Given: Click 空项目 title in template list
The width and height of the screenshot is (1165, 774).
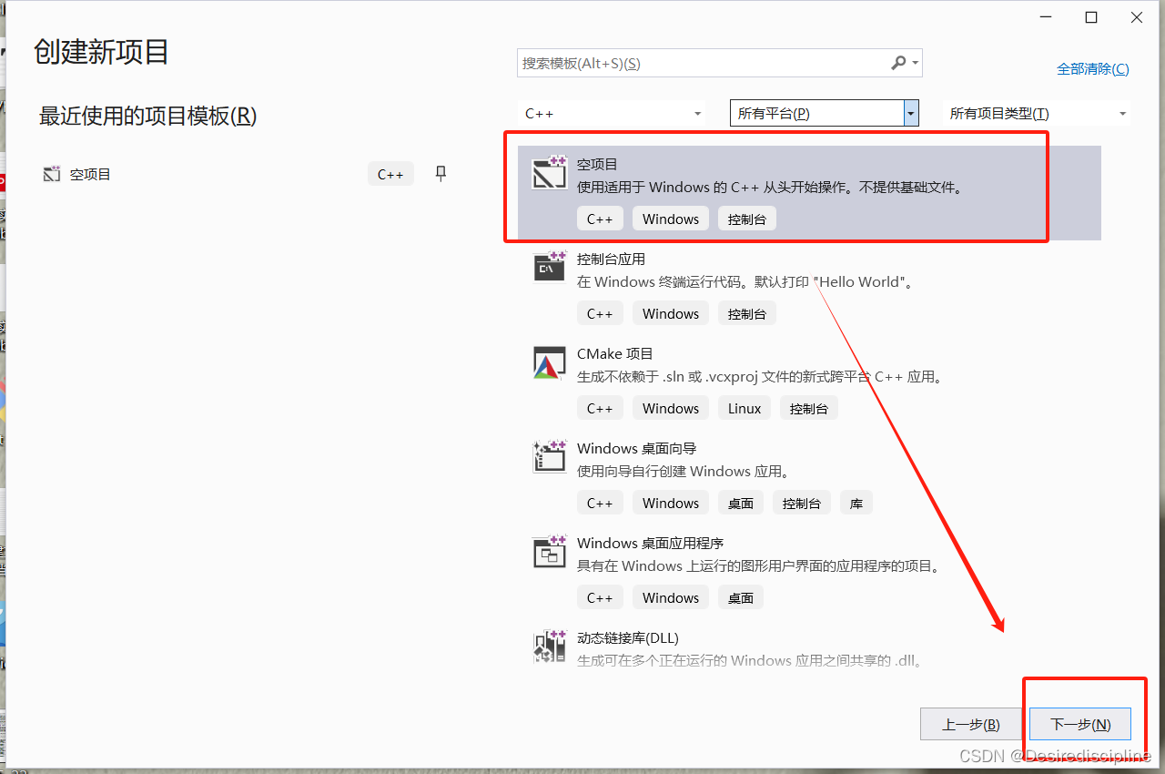Looking at the screenshot, I should point(597,164).
